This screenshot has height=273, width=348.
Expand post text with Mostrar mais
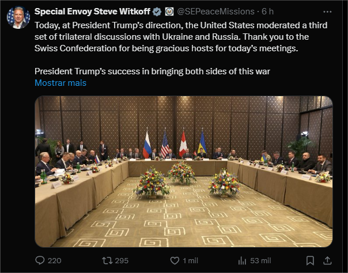[x=60, y=83]
